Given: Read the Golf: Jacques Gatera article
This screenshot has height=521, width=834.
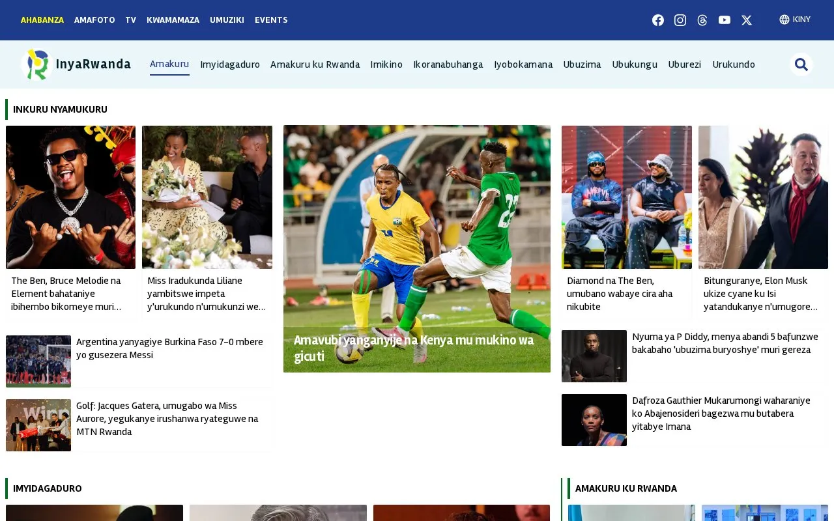Looking at the screenshot, I should click(167, 419).
